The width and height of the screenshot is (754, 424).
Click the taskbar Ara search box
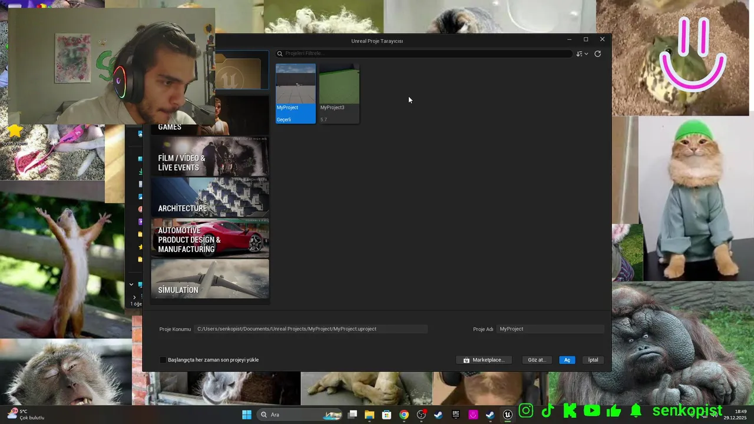coord(300,415)
